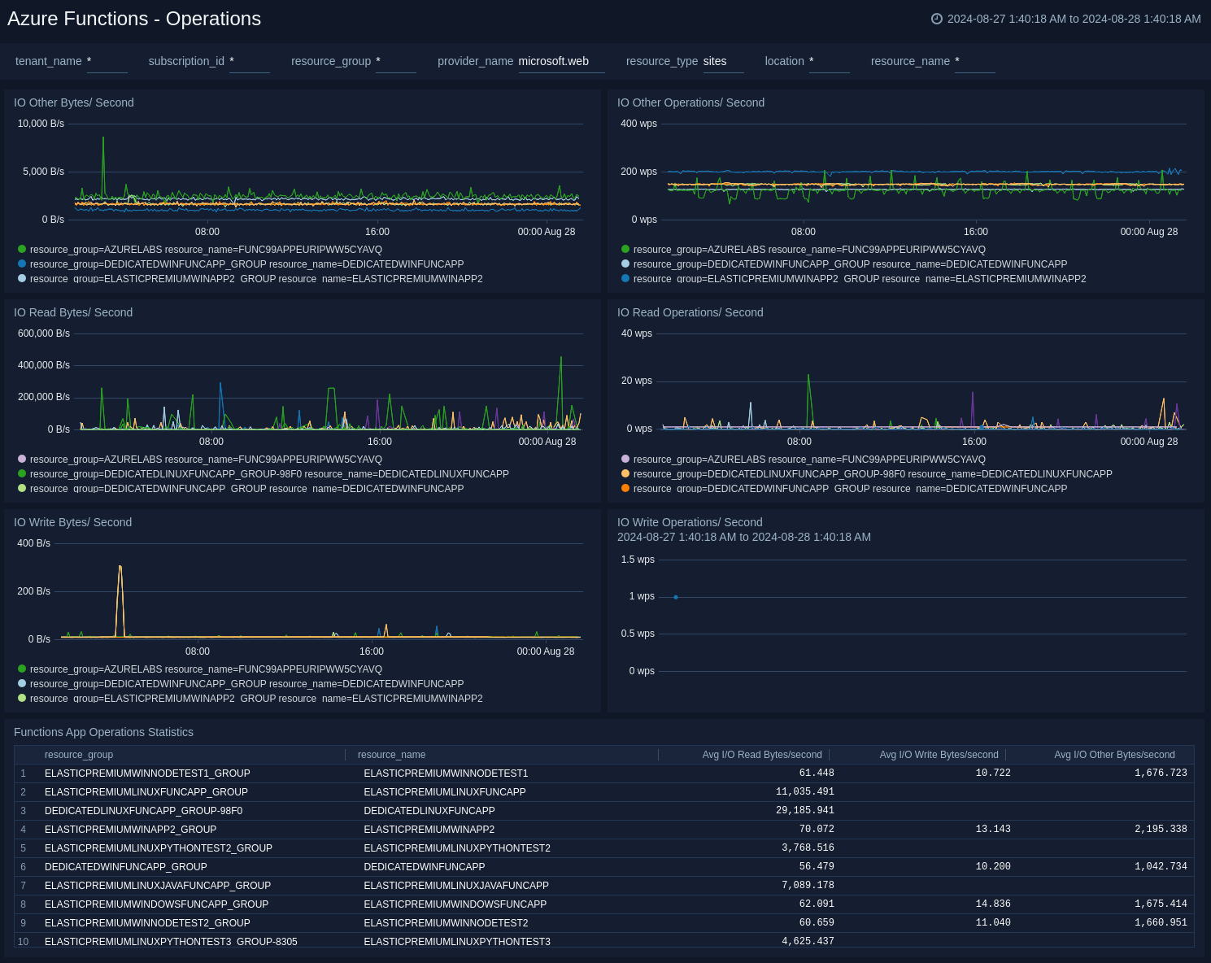Click the IO Other Operations/ Second panel title

point(690,102)
